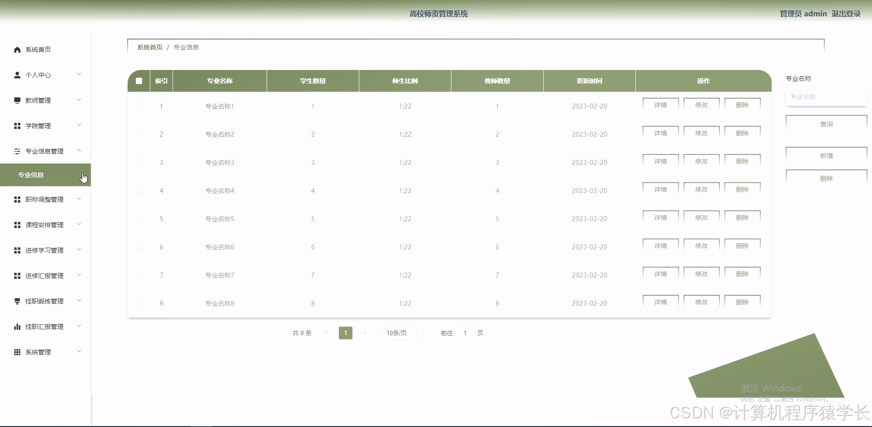Click the 新增 add button
Image resolution: width=872 pixels, height=427 pixels.
[827, 156]
